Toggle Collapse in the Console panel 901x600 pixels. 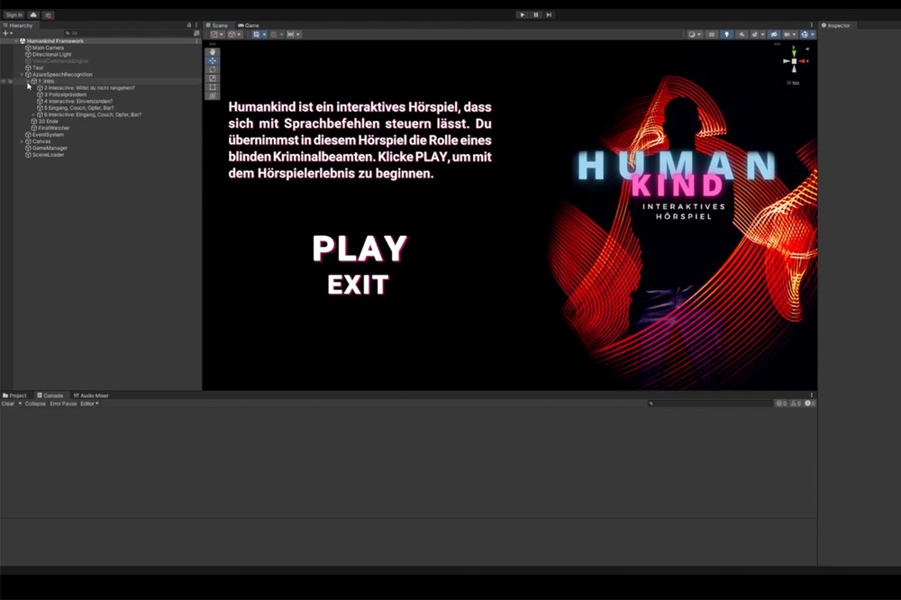coord(35,404)
